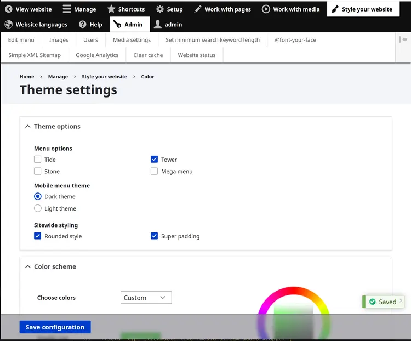Uncheck the Tower menu option
Viewport: 411px width, 341px height.
click(x=154, y=159)
